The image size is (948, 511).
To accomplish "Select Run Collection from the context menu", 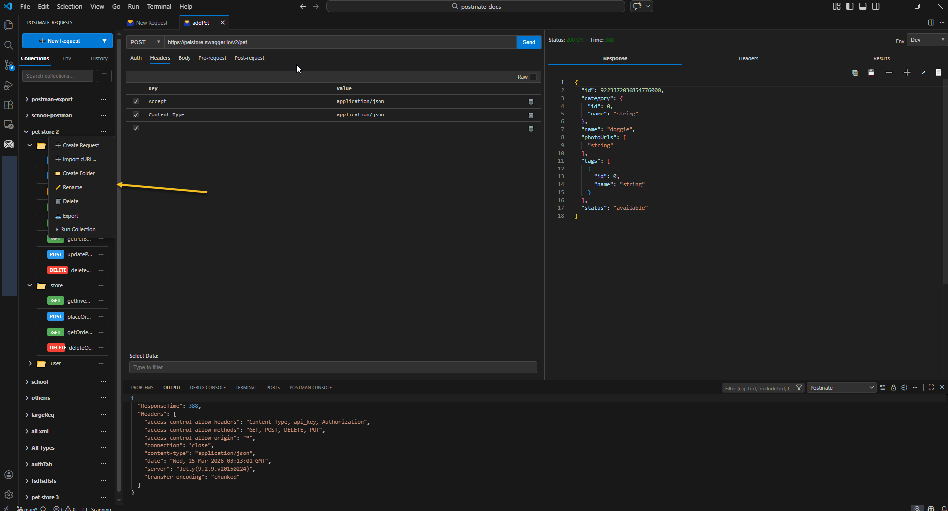I will pyautogui.click(x=78, y=229).
